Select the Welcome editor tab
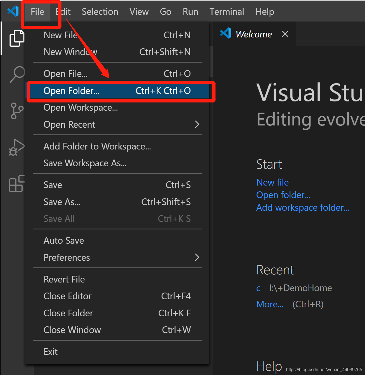Image resolution: width=365 pixels, height=375 pixels. tap(255, 34)
